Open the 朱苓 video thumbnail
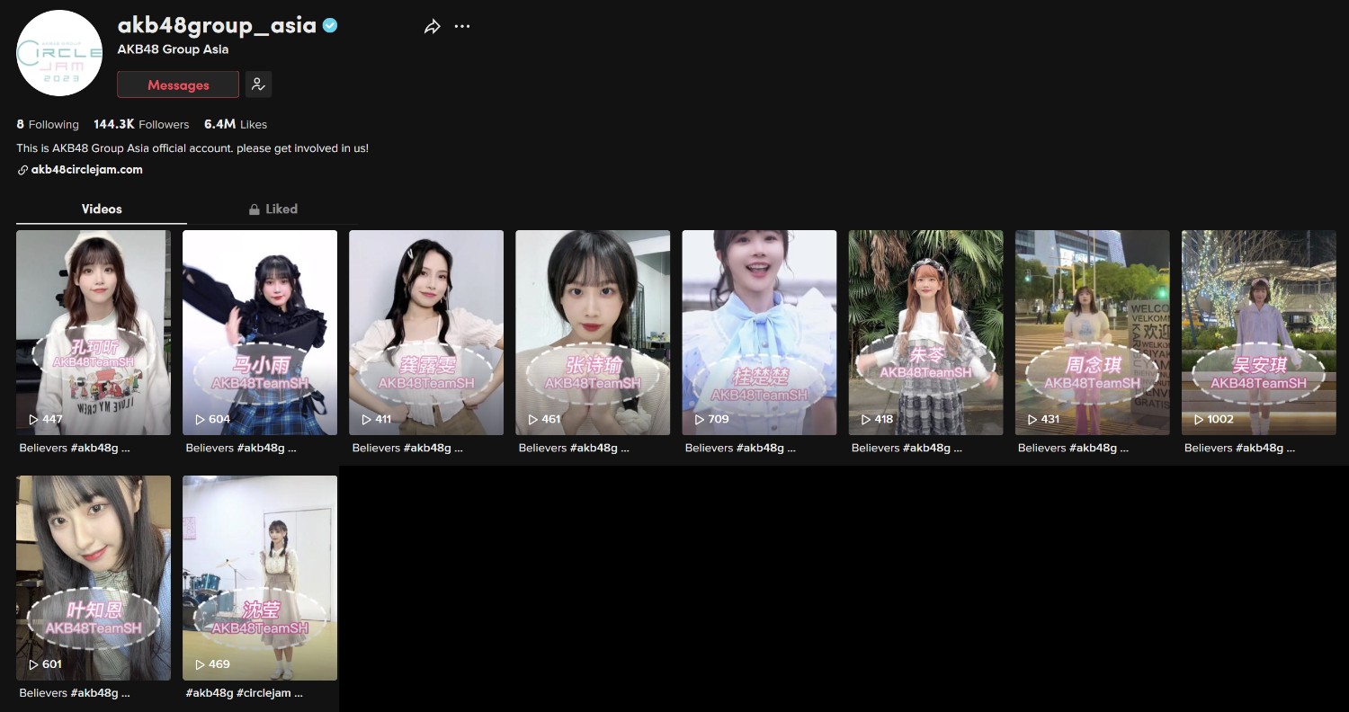 tap(925, 333)
